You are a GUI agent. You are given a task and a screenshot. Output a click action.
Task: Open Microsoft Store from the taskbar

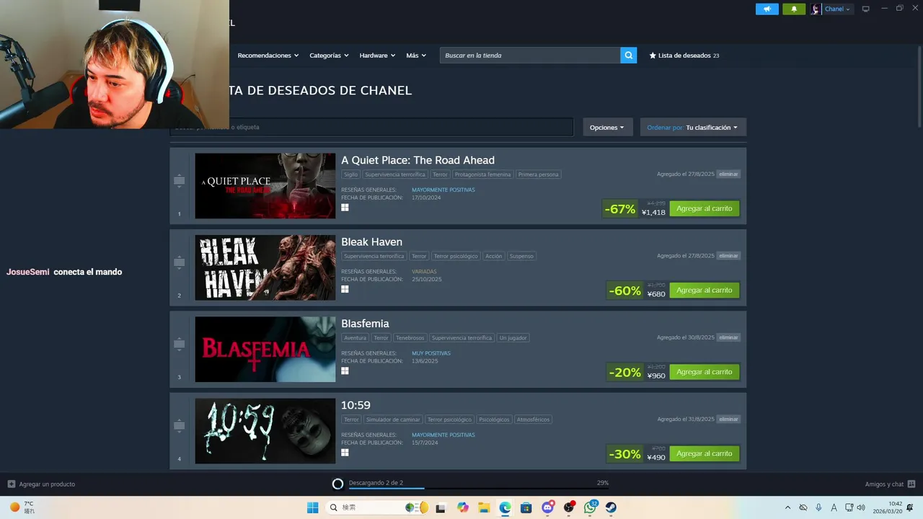click(x=526, y=507)
